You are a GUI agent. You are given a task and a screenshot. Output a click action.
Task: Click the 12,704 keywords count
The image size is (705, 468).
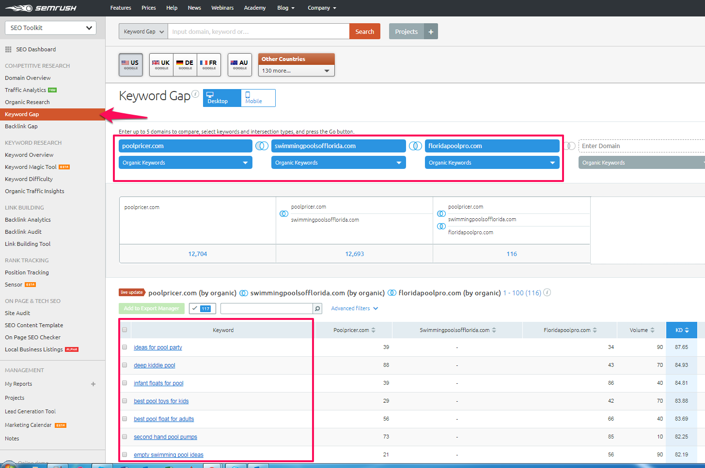198,254
